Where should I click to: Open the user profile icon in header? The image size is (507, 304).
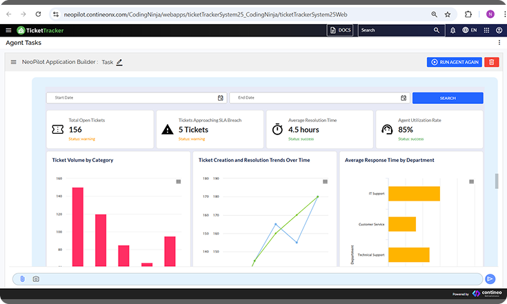click(x=498, y=30)
